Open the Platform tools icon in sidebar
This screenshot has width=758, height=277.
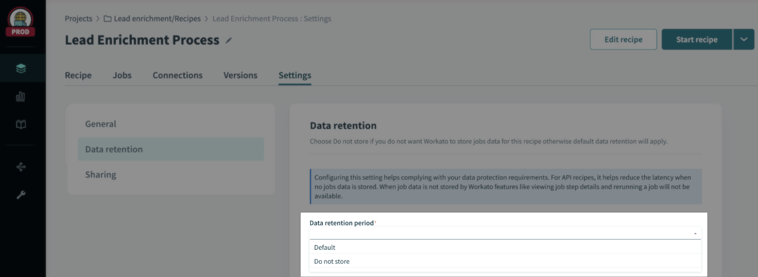click(x=21, y=167)
